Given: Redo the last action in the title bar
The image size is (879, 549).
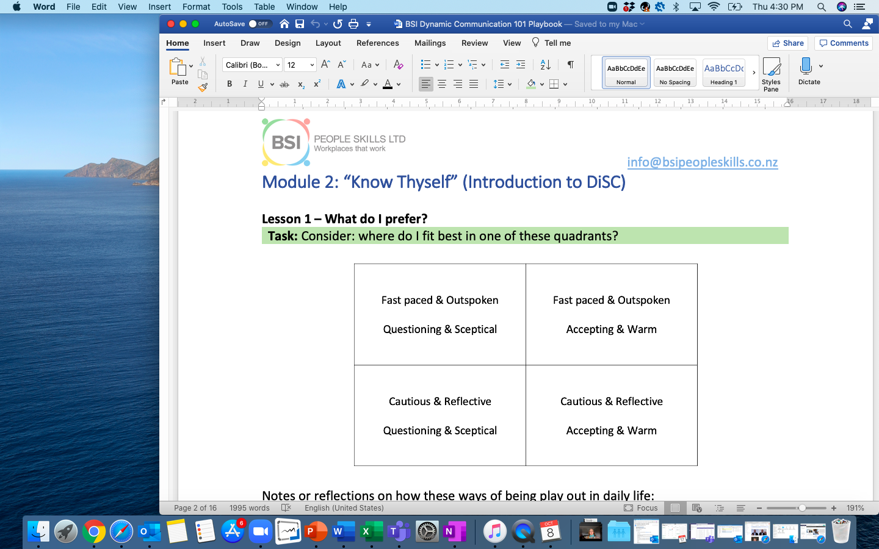Looking at the screenshot, I should [338, 24].
